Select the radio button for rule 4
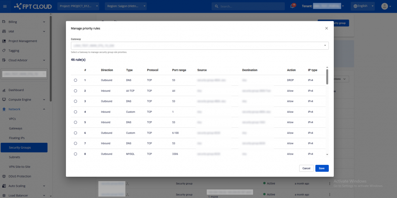397x198 pixels. (x=75, y=112)
